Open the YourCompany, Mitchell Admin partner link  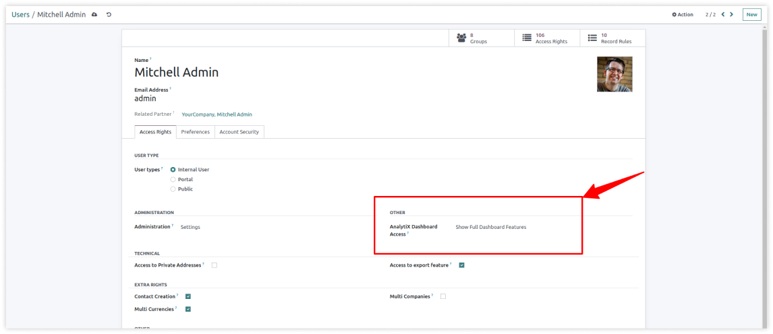(x=217, y=114)
